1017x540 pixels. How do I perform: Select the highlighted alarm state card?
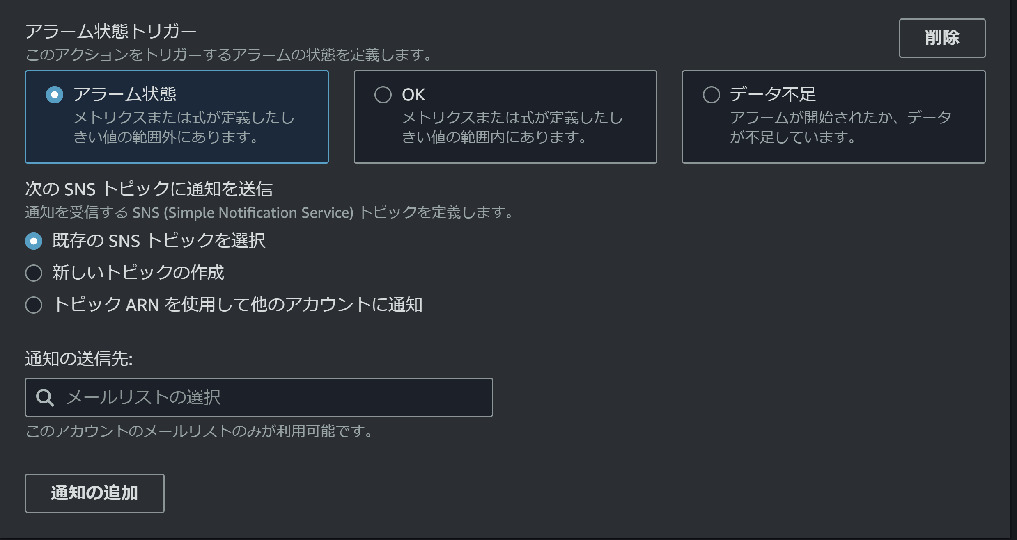click(x=177, y=116)
